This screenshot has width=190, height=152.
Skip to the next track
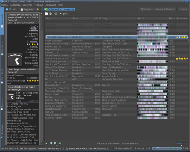click(x=60, y=143)
